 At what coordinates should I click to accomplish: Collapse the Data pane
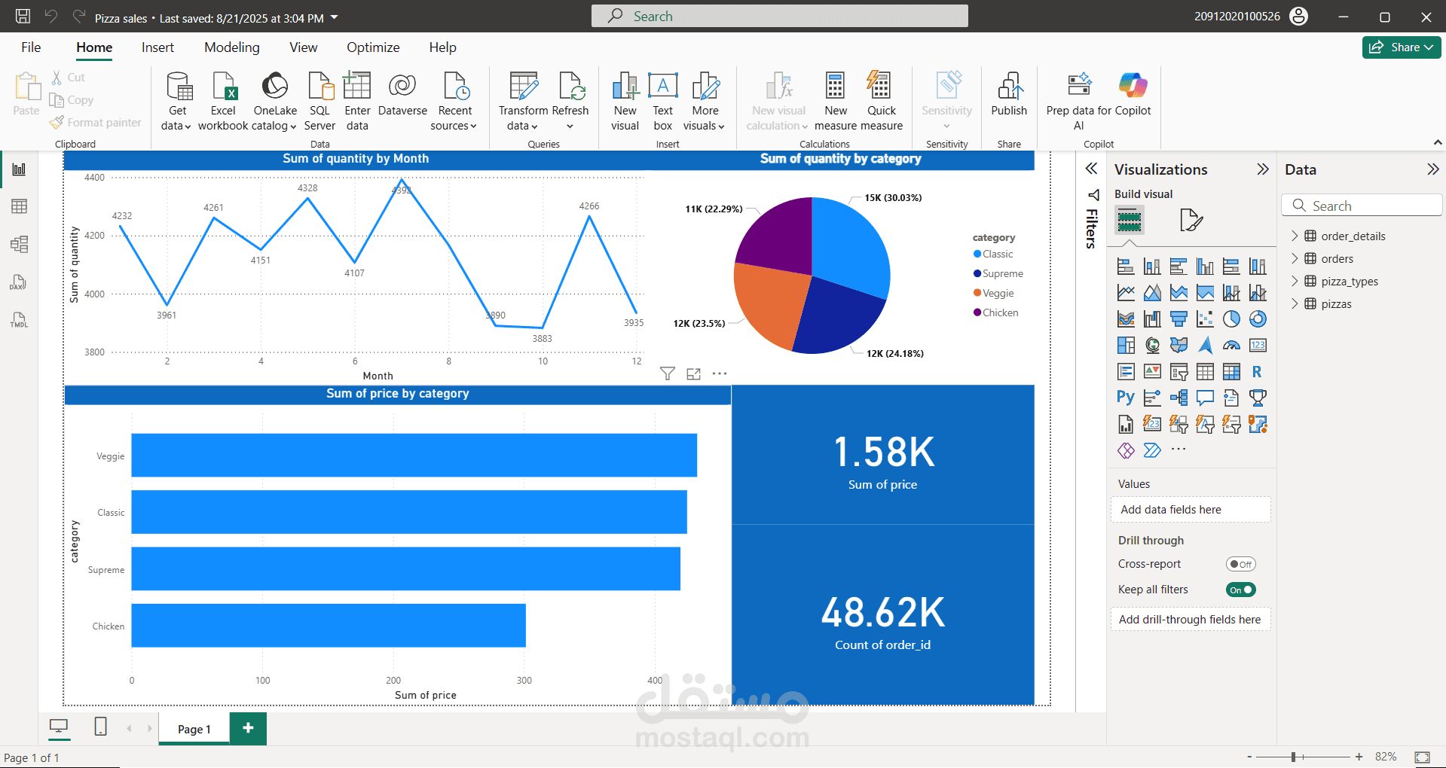[1432, 169]
